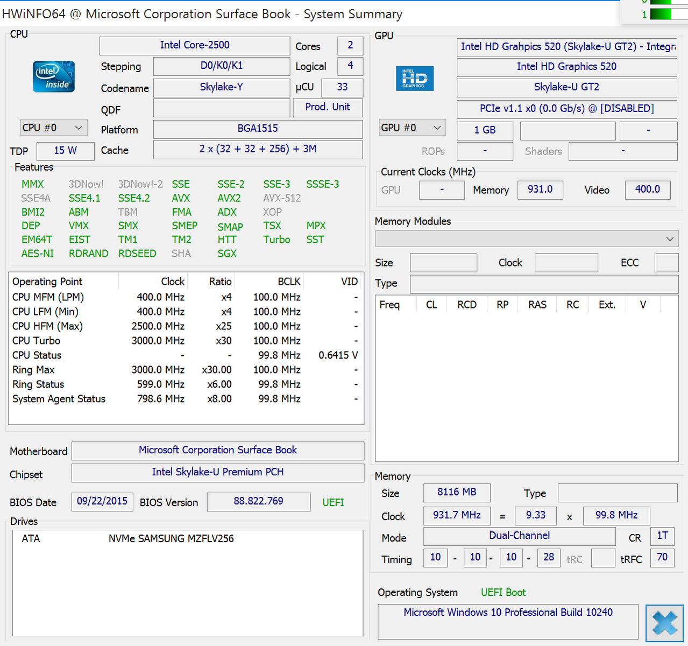Select the NVMe SAMSUNG MZFLV256 drive
The image size is (688, 646).
coord(171,538)
